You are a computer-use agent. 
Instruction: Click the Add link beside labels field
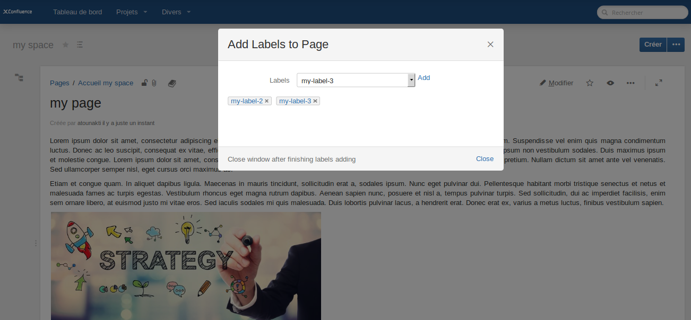click(x=424, y=78)
